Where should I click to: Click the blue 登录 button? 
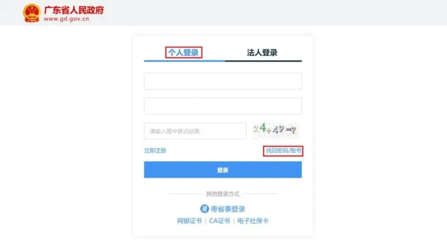click(223, 170)
